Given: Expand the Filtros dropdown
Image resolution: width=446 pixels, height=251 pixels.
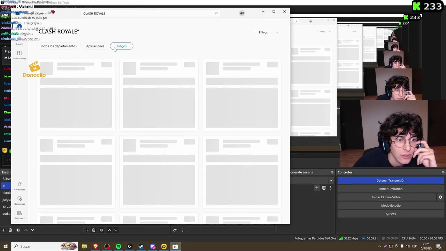Looking at the screenshot, I should pos(266,32).
